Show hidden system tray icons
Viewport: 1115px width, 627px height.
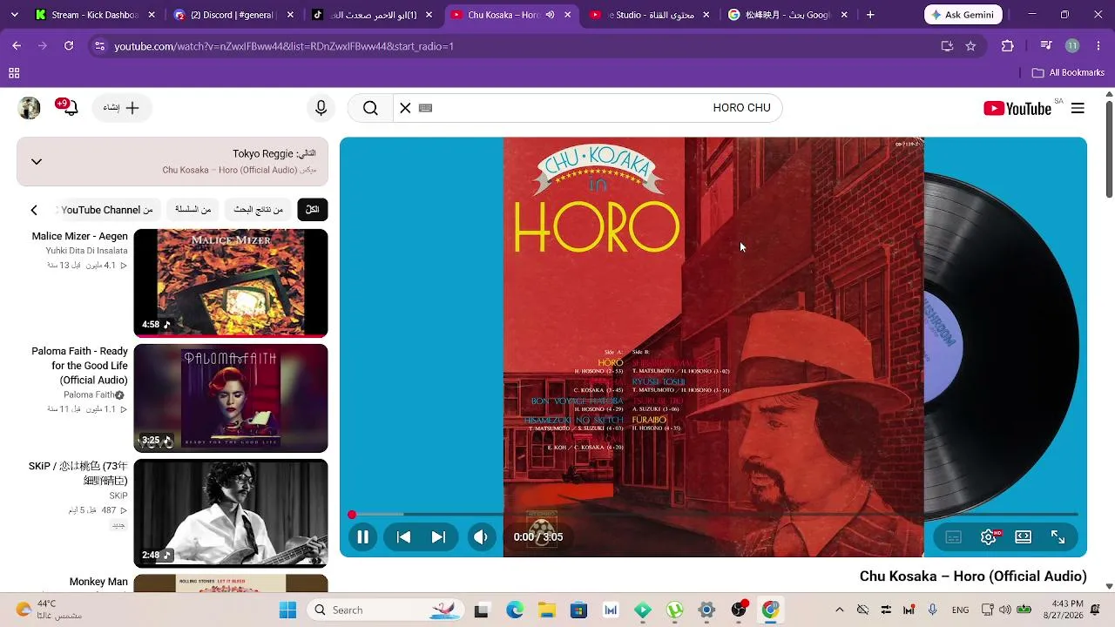tap(840, 610)
